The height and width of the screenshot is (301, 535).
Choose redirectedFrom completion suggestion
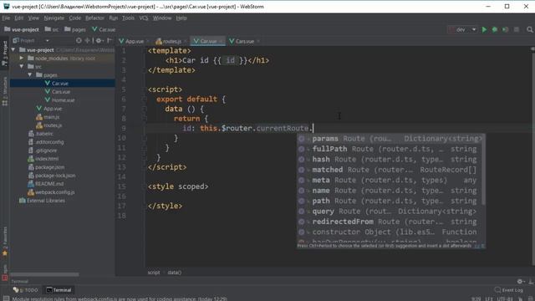(390, 222)
